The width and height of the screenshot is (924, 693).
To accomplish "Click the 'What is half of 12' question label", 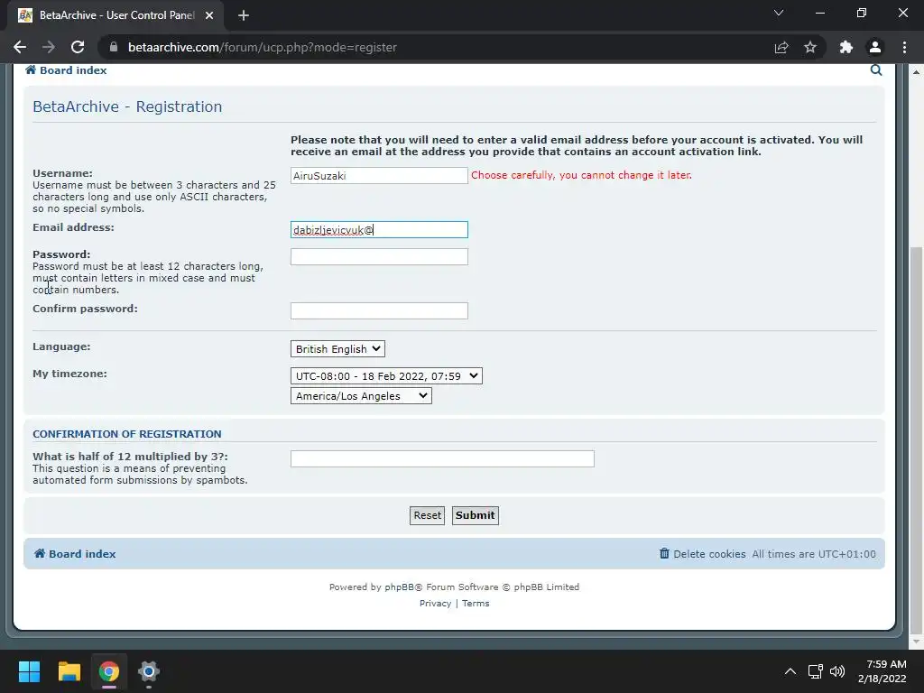I will (x=130, y=457).
